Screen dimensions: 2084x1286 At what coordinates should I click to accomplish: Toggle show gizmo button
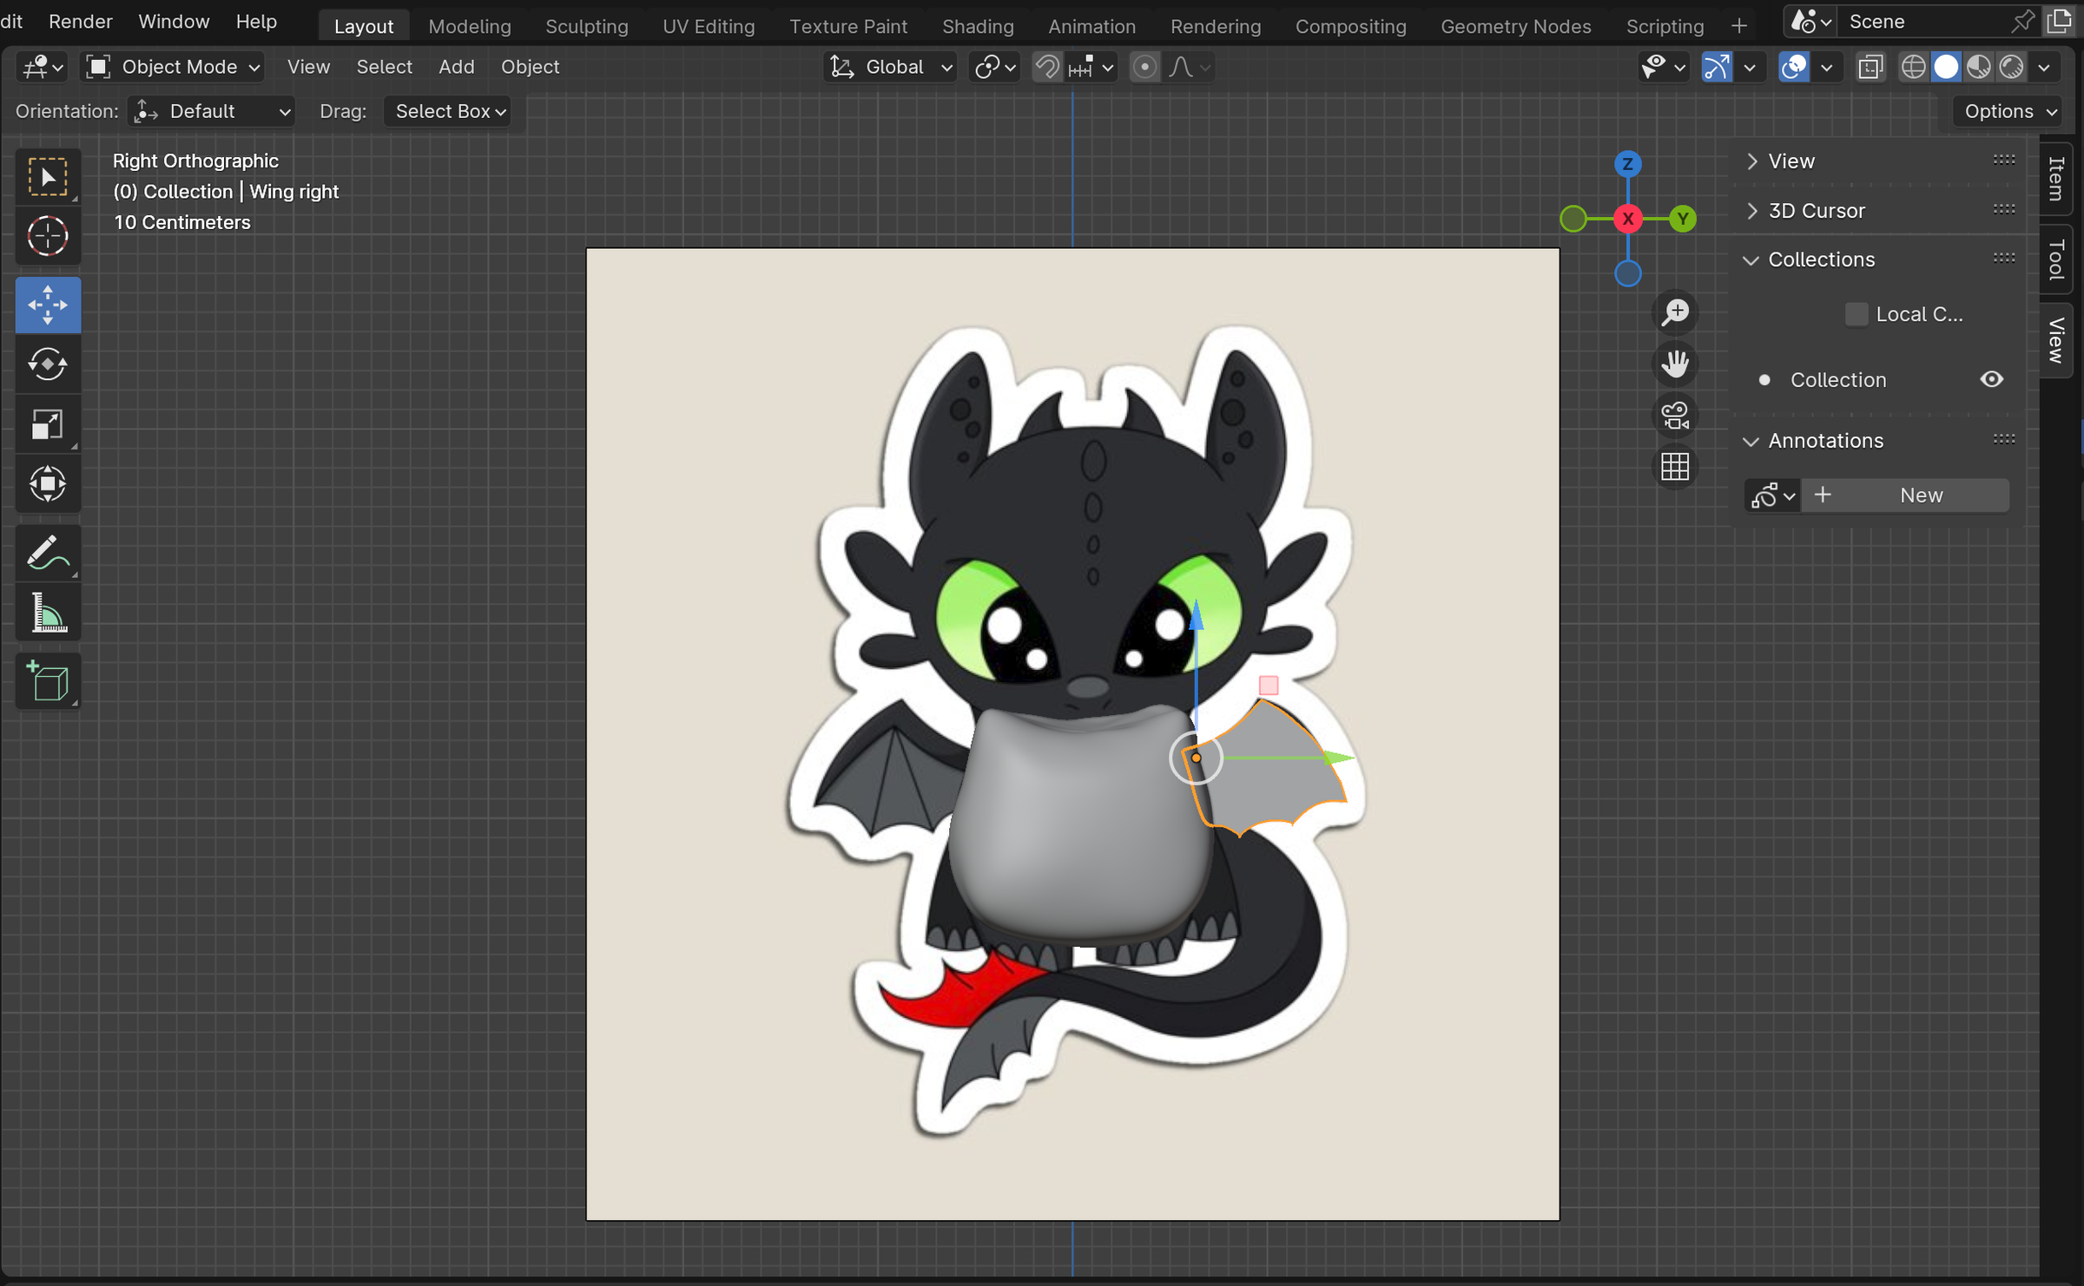click(1717, 67)
